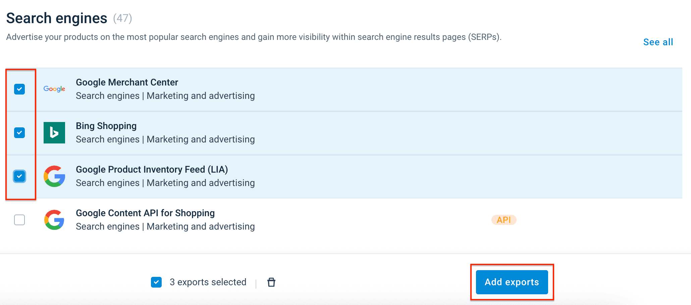The height and width of the screenshot is (305, 691).
Task: Click Google Content API for Shopping title
Action: coord(145,213)
